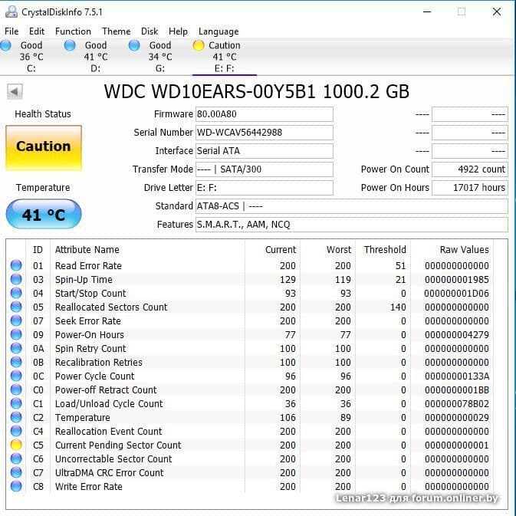
Task: Click the Firmware field 80.00A80
Action: coord(265,114)
